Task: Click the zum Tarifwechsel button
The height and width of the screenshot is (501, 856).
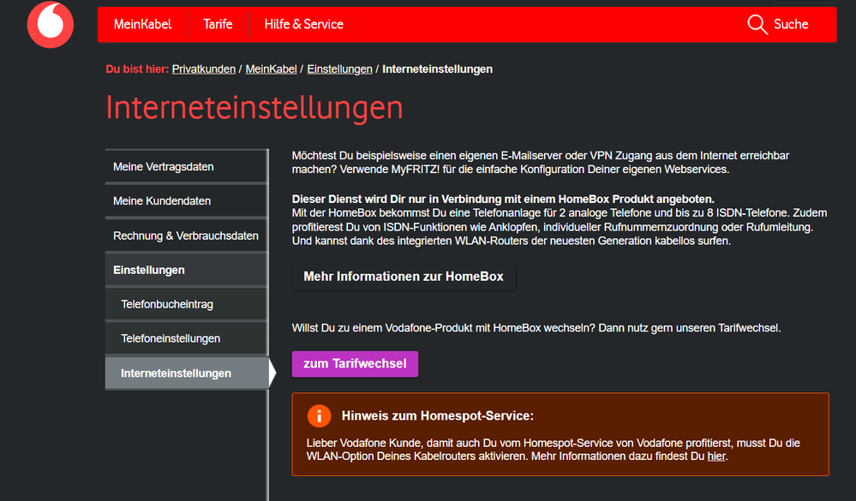Action: (x=355, y=364)
